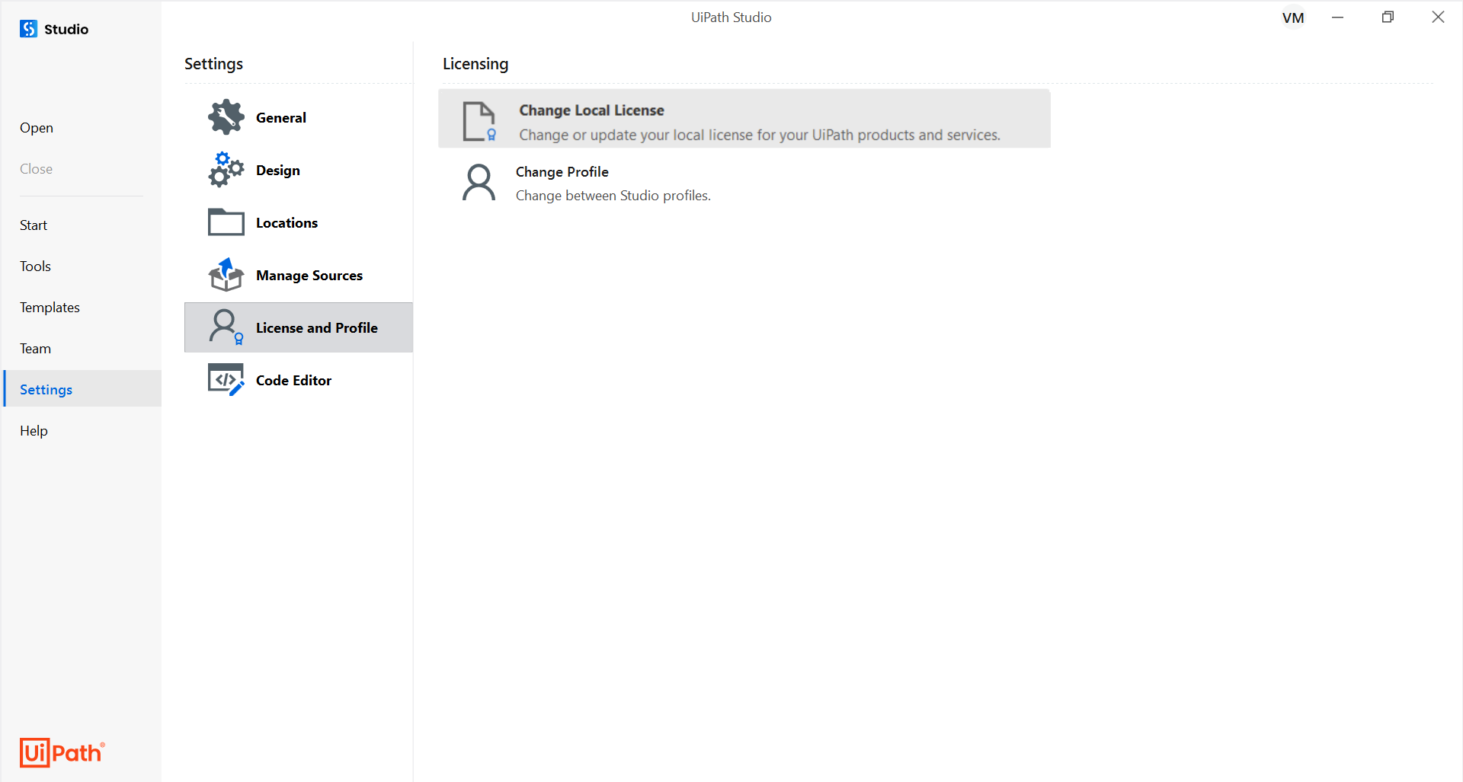This screenshot has height=782, width=1463.
Task: Click the Manage Sources package icon
Action: tap(226, 274)
